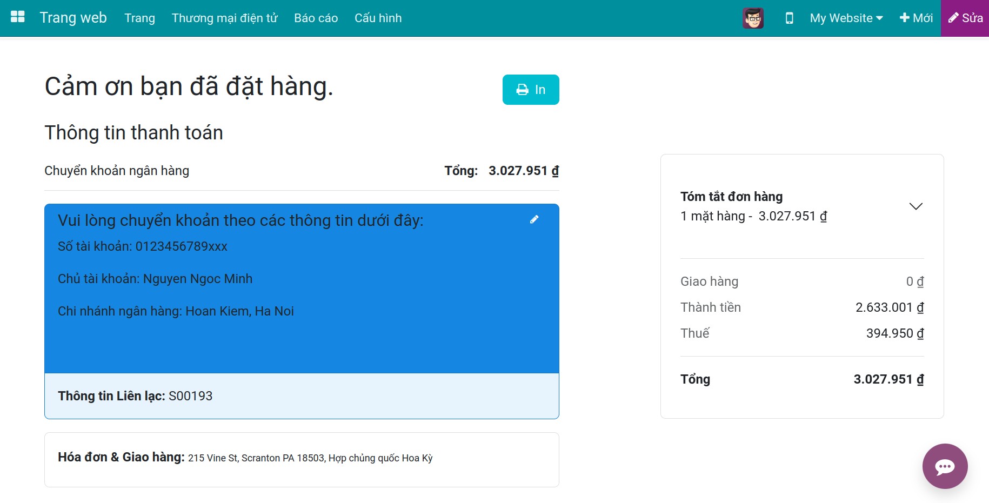Open the Cấu hình menu
Image resolution: width=989 pixels, height=503 pixels.
pyautogui.click(x=378, y=18)
